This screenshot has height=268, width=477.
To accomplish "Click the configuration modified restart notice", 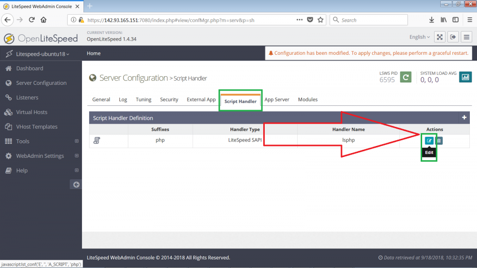I will [x=368, y=53].
